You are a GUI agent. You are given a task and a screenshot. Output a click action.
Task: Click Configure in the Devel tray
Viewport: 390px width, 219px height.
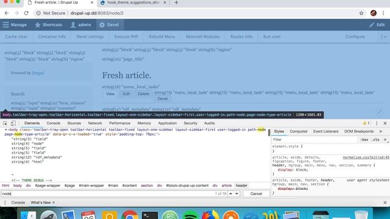coord(355,36)
